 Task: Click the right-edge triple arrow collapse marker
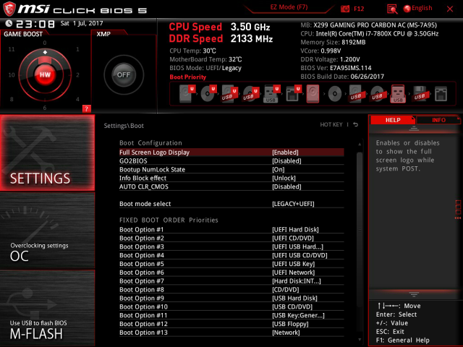458,218
